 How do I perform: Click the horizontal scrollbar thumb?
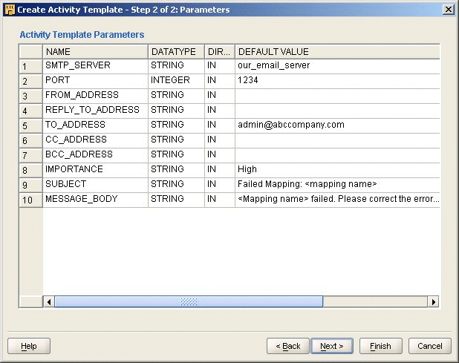pyautogui.click(x=189, y=302)
